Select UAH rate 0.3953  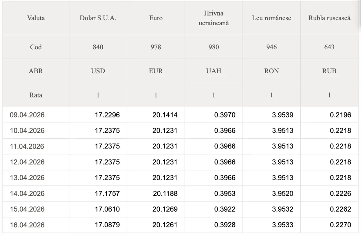[224, 194]
